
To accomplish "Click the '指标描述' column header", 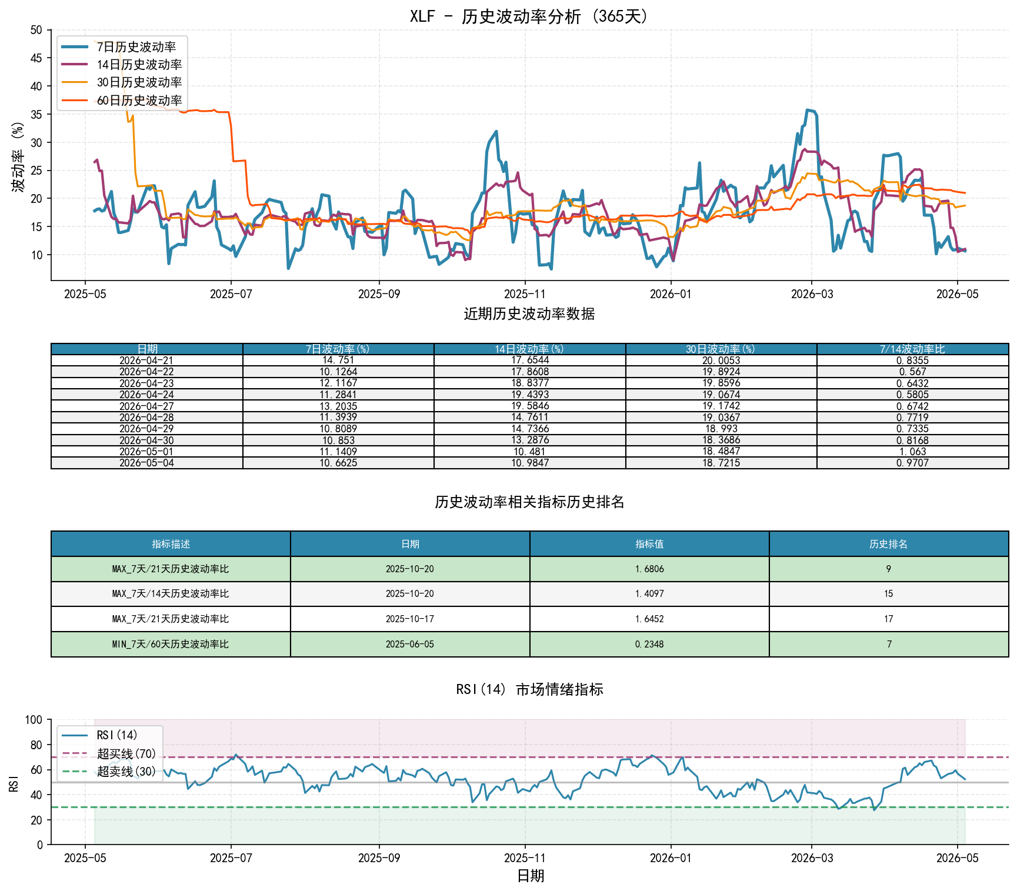I will tap(171, 544).
